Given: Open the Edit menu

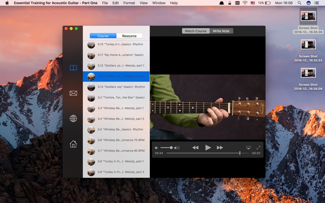Looking at the screenshot, I should pos(115,3).
